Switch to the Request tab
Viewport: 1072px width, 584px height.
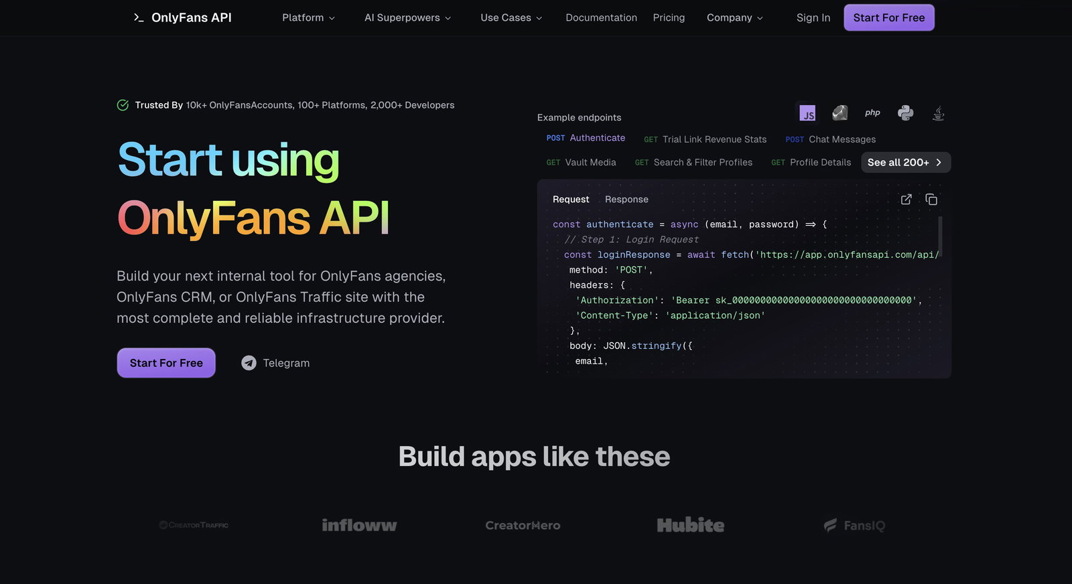pyautogui.click(x=571, y=200)
